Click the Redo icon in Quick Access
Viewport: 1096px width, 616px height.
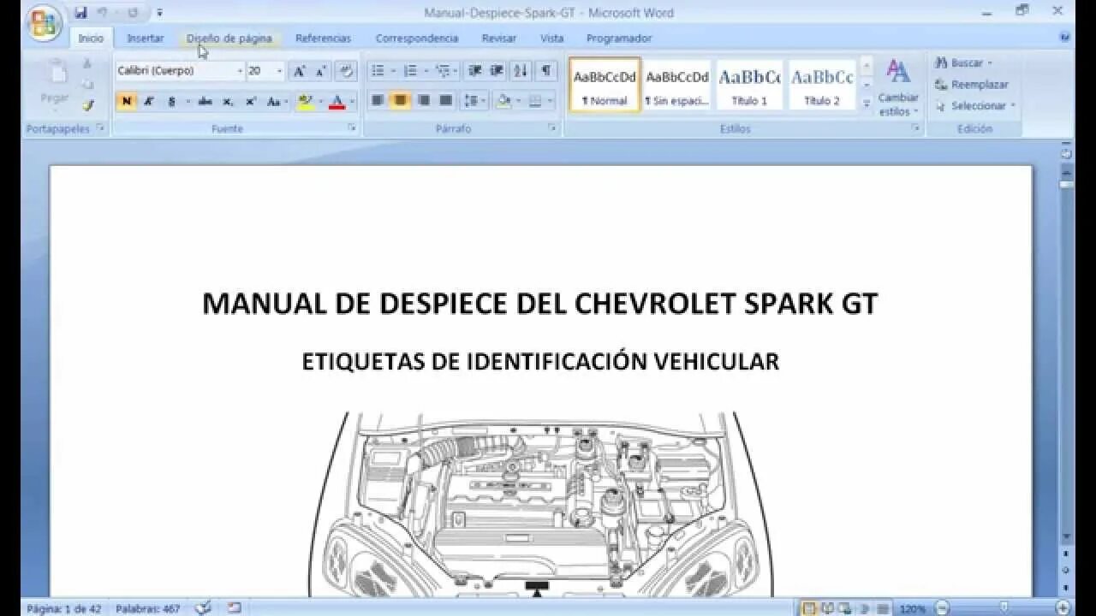[132, 13]
